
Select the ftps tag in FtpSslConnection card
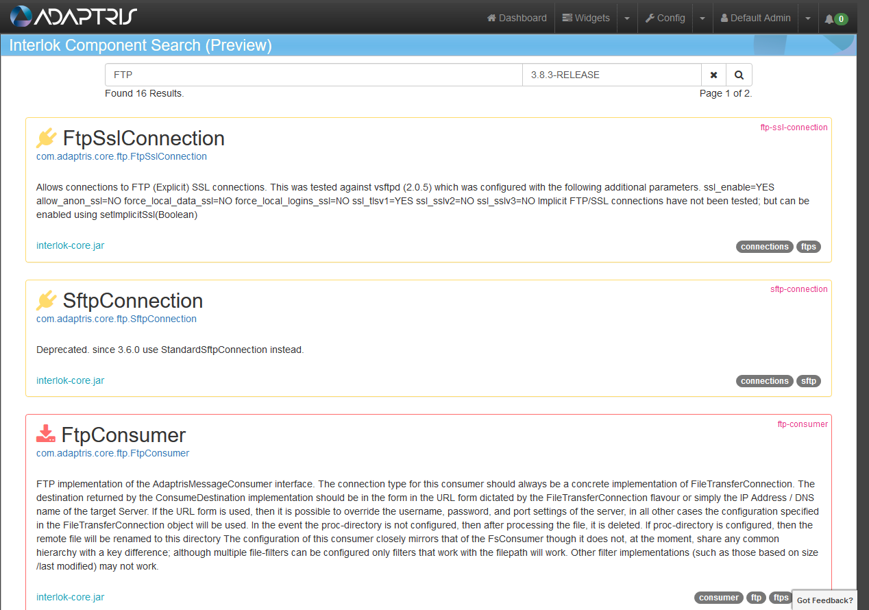[809, 247]
